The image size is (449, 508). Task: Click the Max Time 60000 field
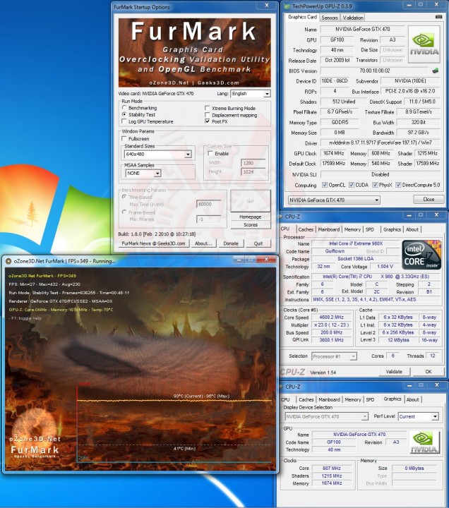pyautogui.click(x=208, y=204)
